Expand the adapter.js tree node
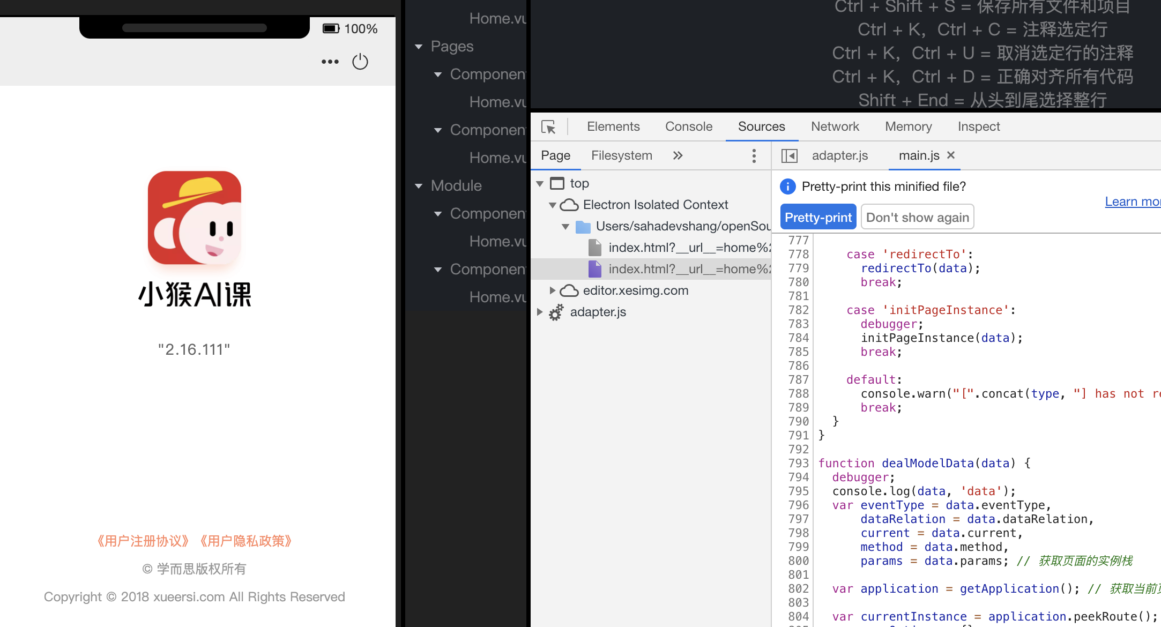The height and width of the screenshot is (627, 1161). tap(540, 312)
